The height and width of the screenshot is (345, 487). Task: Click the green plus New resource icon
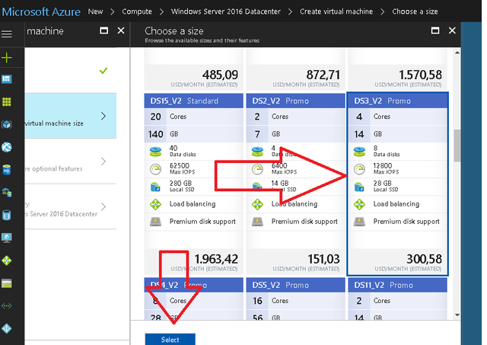click(7, 58)
